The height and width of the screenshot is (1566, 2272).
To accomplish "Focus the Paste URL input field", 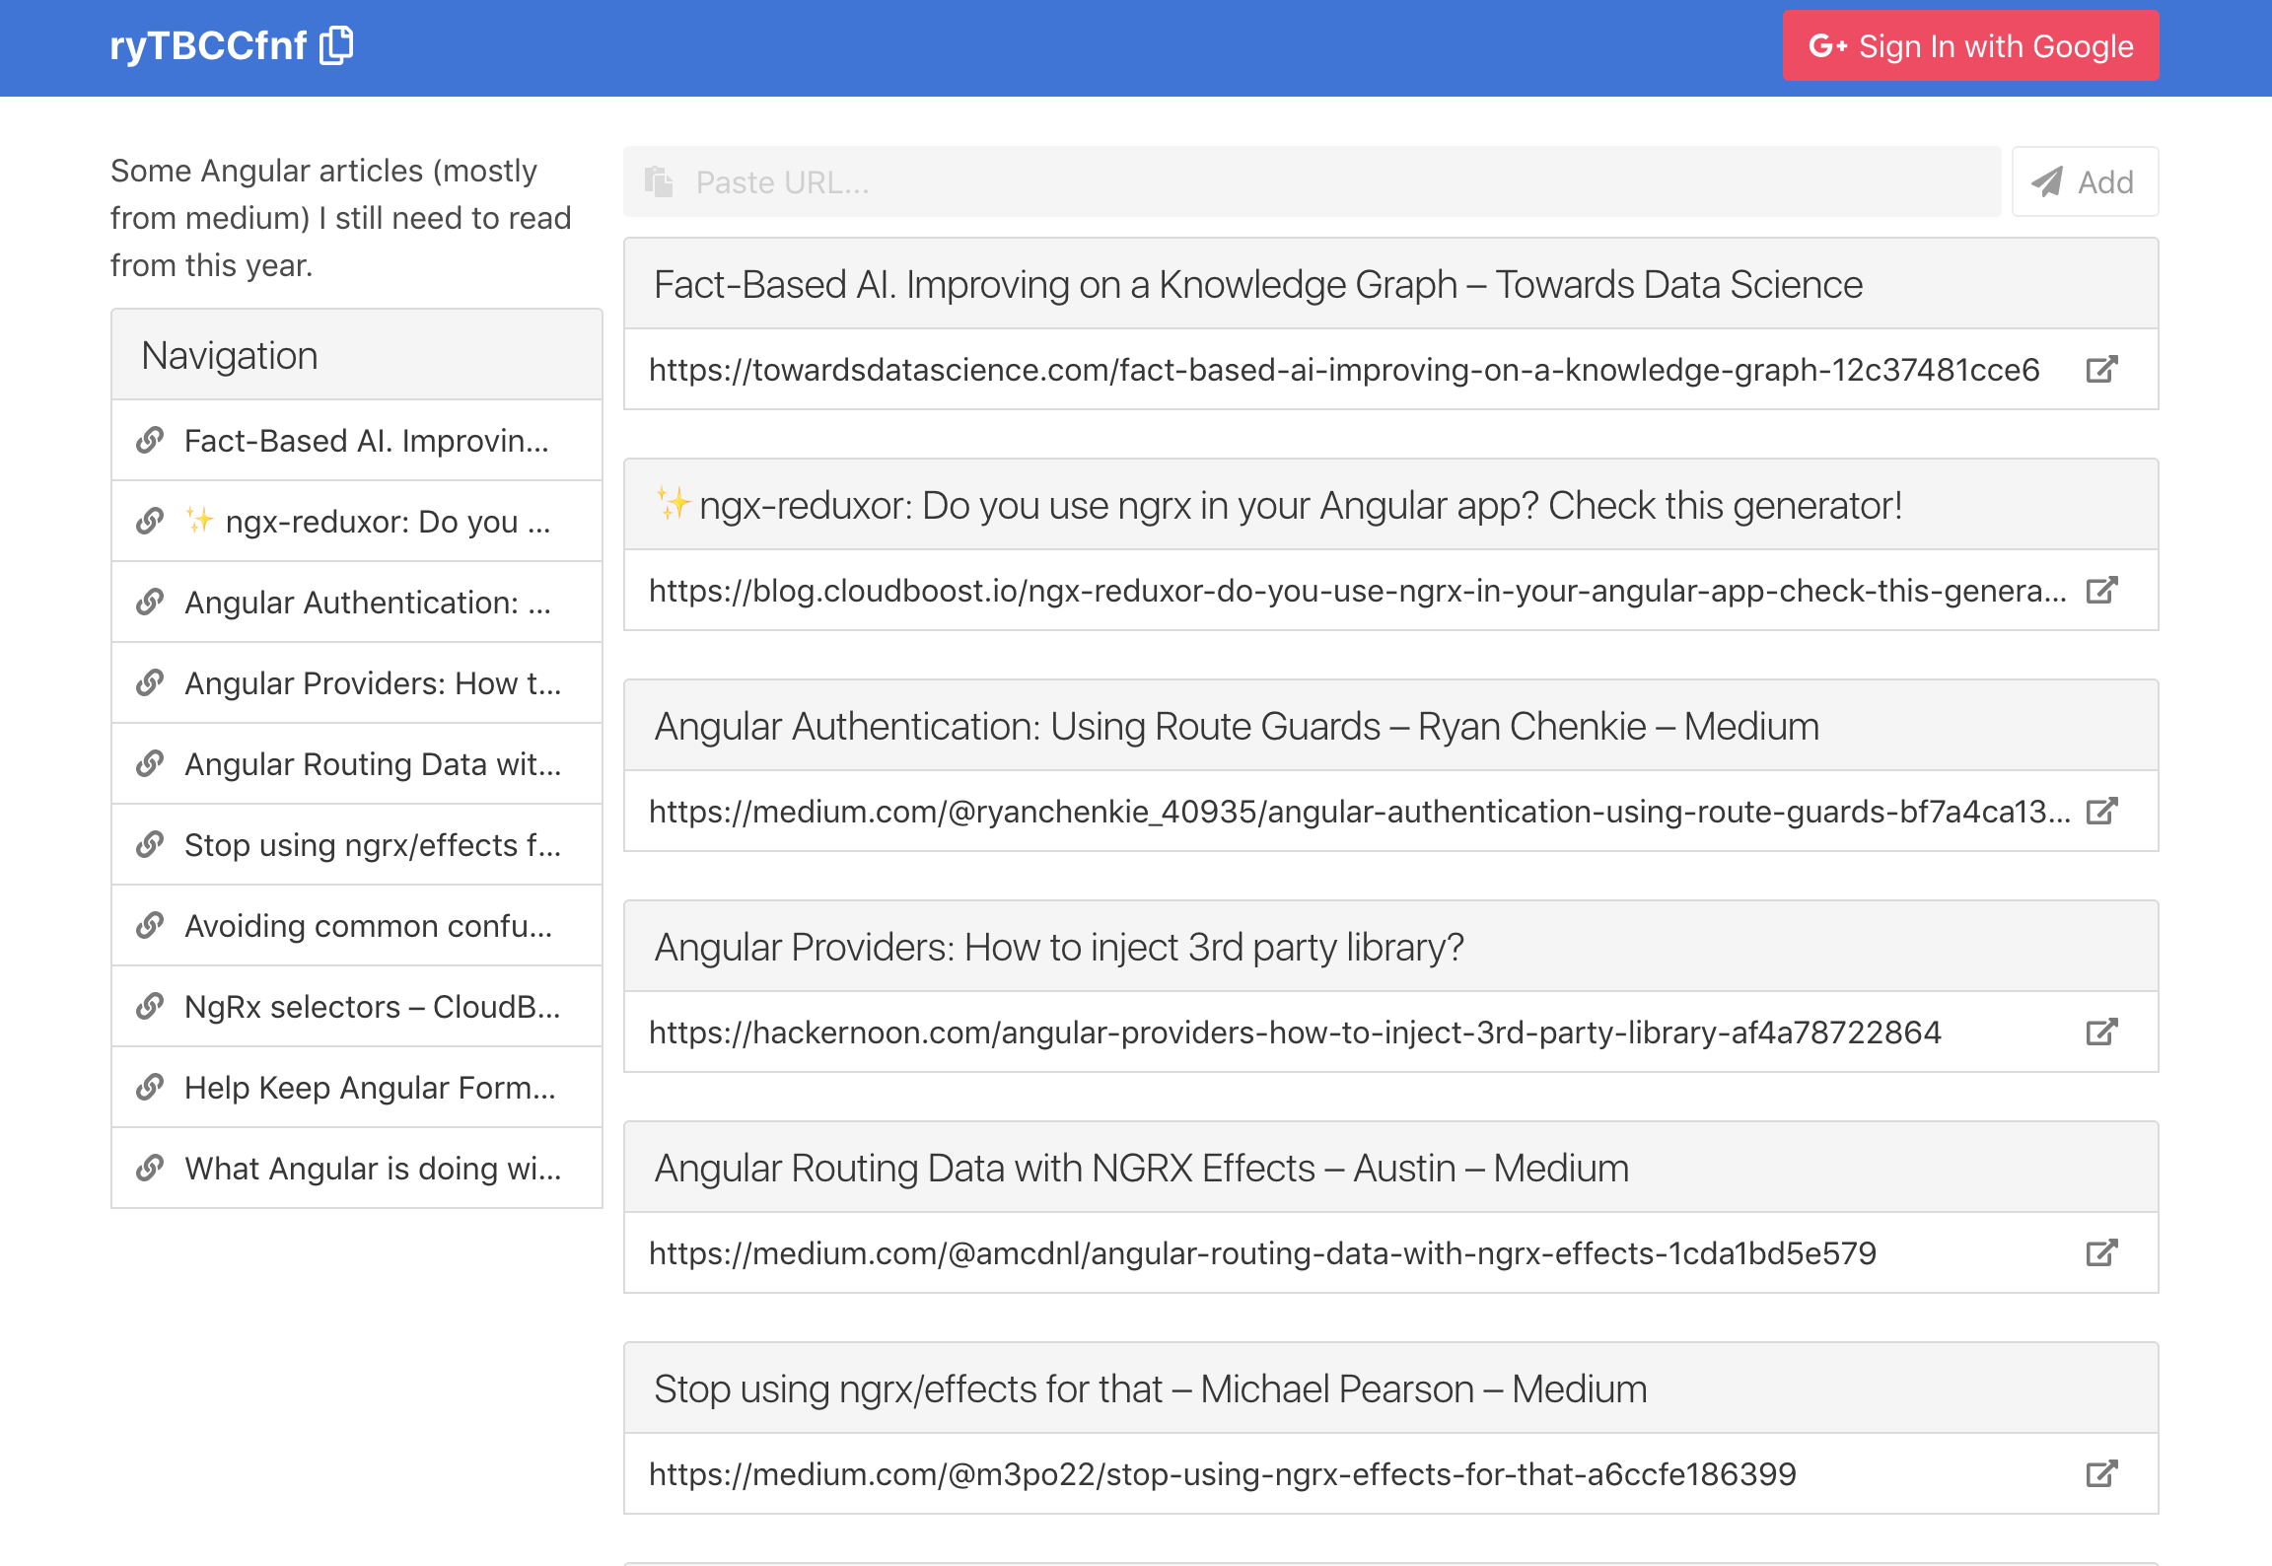I will [x=1312, y=181].
